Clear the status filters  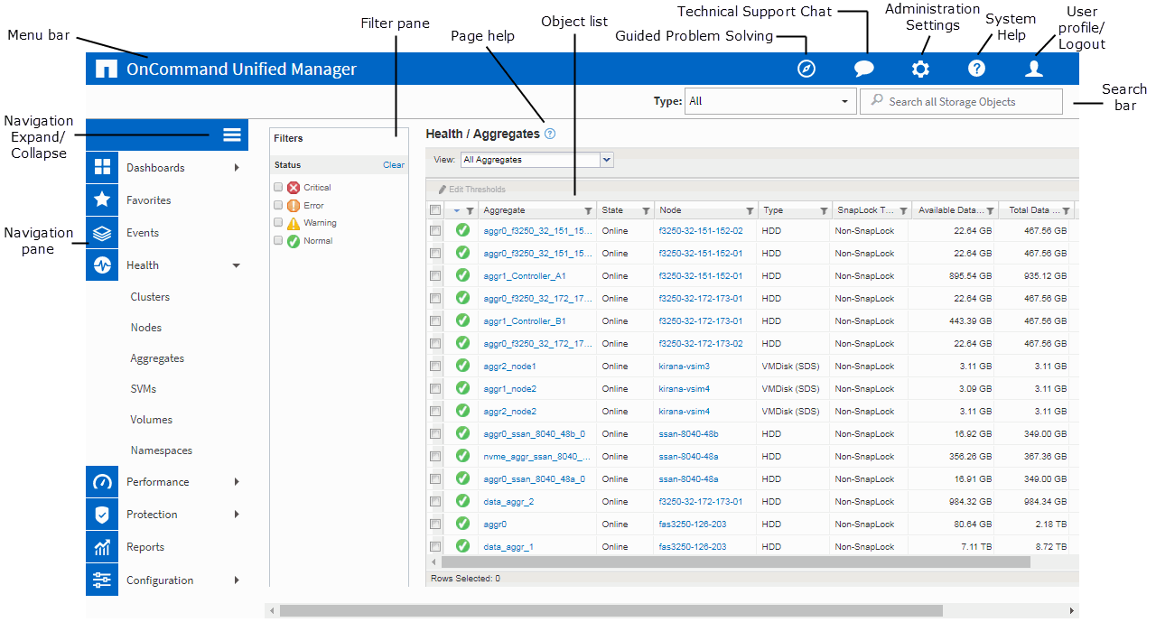coord(393,165)
